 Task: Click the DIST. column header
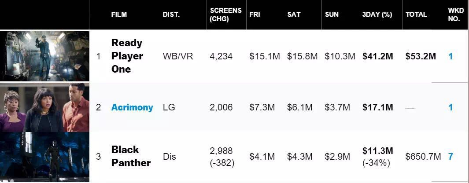coord(171,15)
